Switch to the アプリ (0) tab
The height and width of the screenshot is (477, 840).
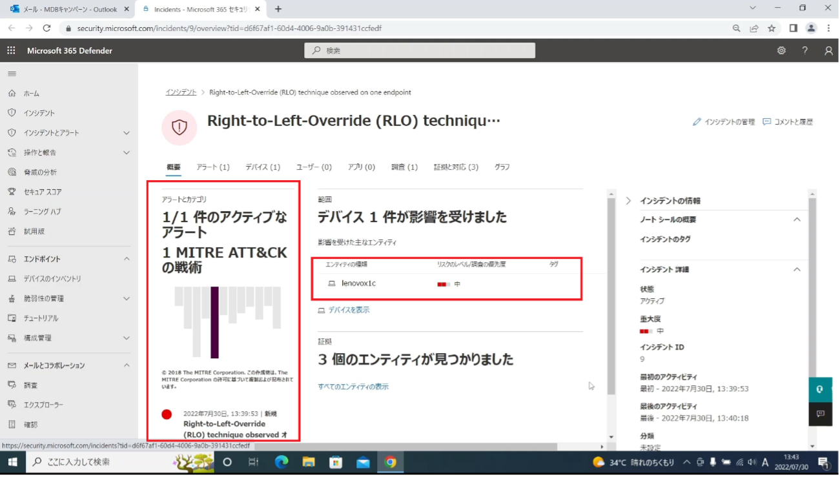point(362,167)
